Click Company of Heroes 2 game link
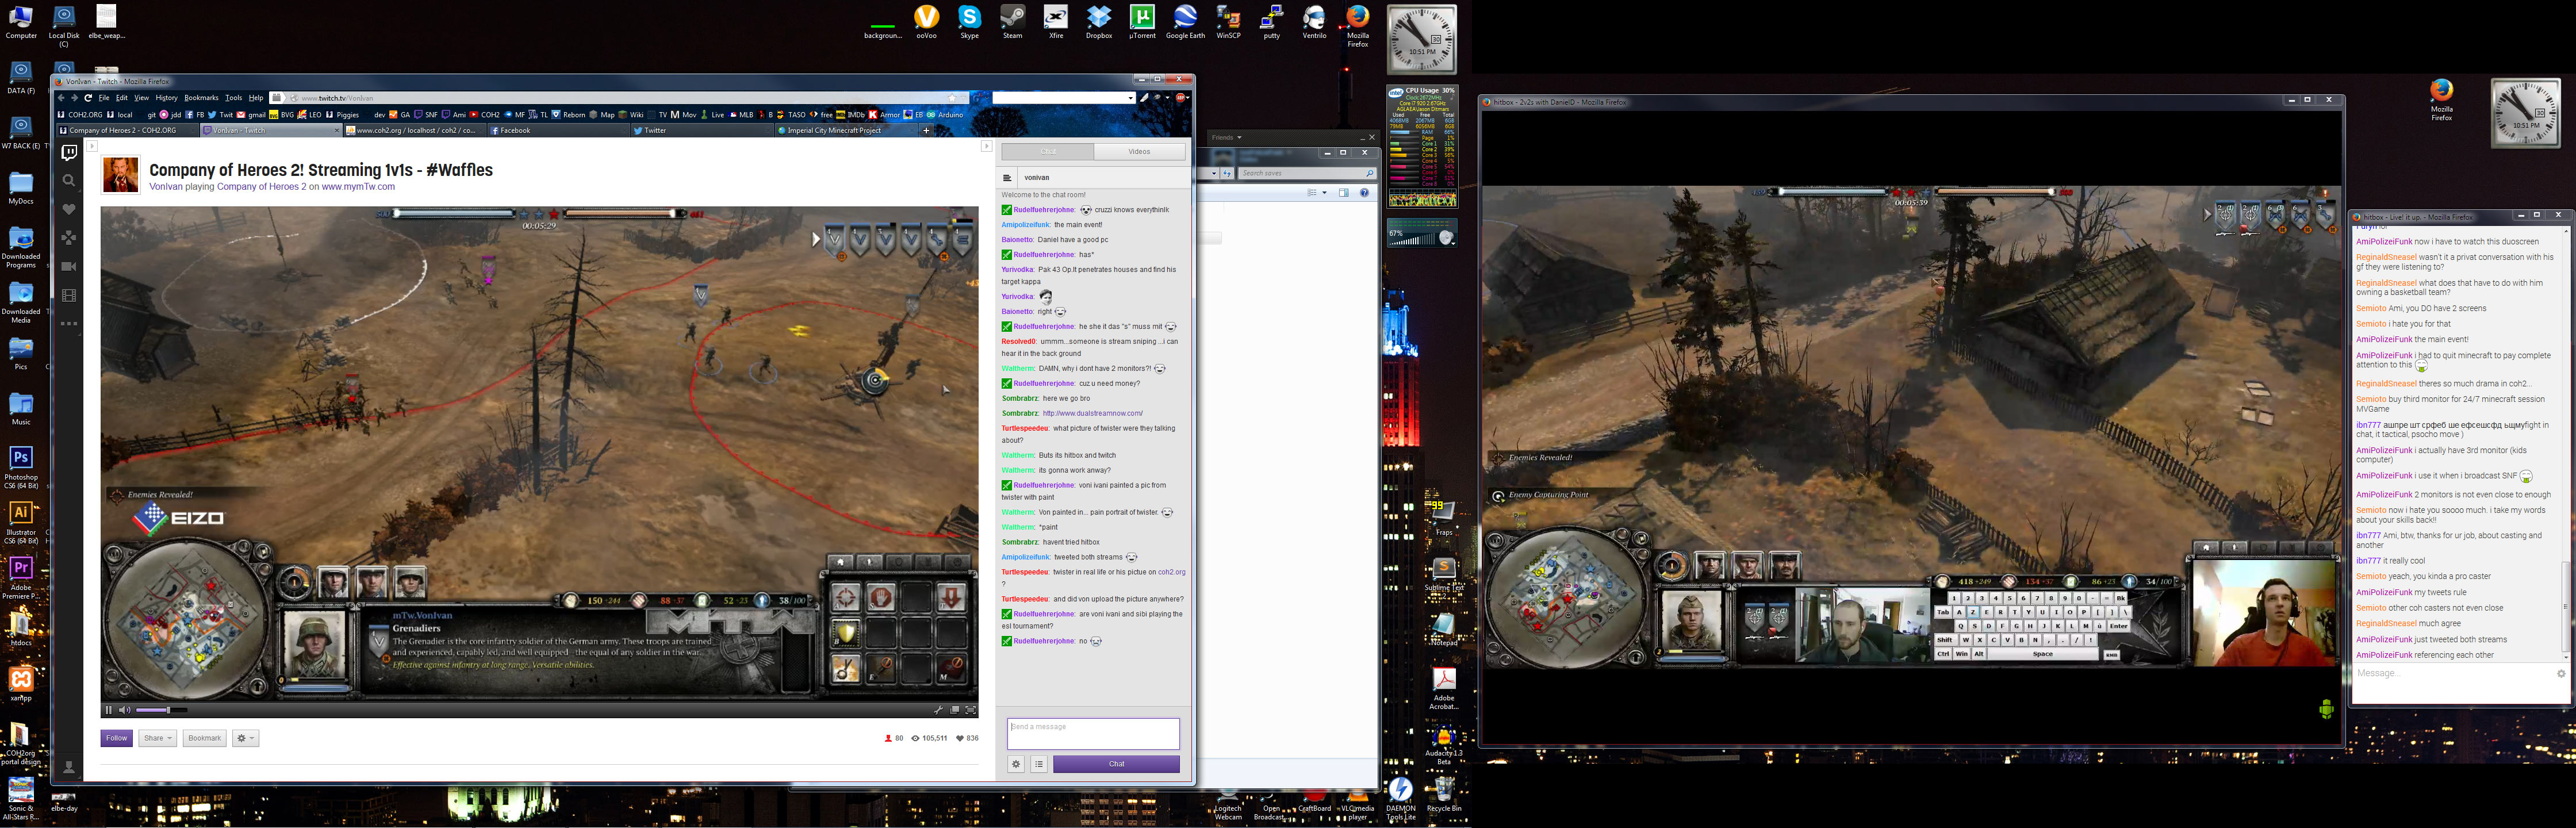 tap(261, 187)
